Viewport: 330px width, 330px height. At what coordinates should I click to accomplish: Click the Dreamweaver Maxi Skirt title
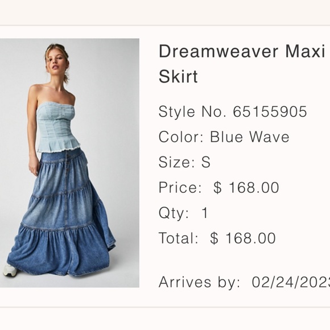pyautogui.click(x=242, y=64)
